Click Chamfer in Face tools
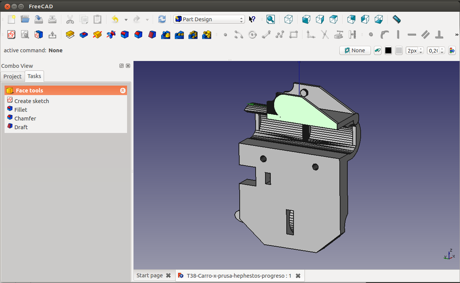 [25, 119]
